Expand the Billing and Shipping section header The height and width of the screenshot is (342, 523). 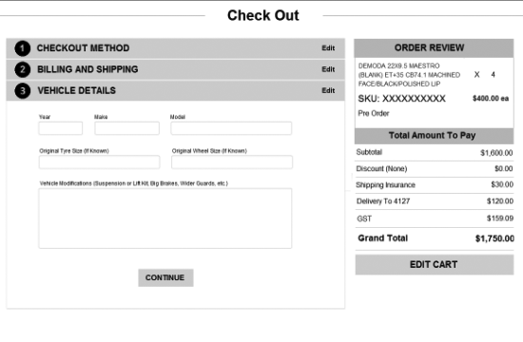176,69
